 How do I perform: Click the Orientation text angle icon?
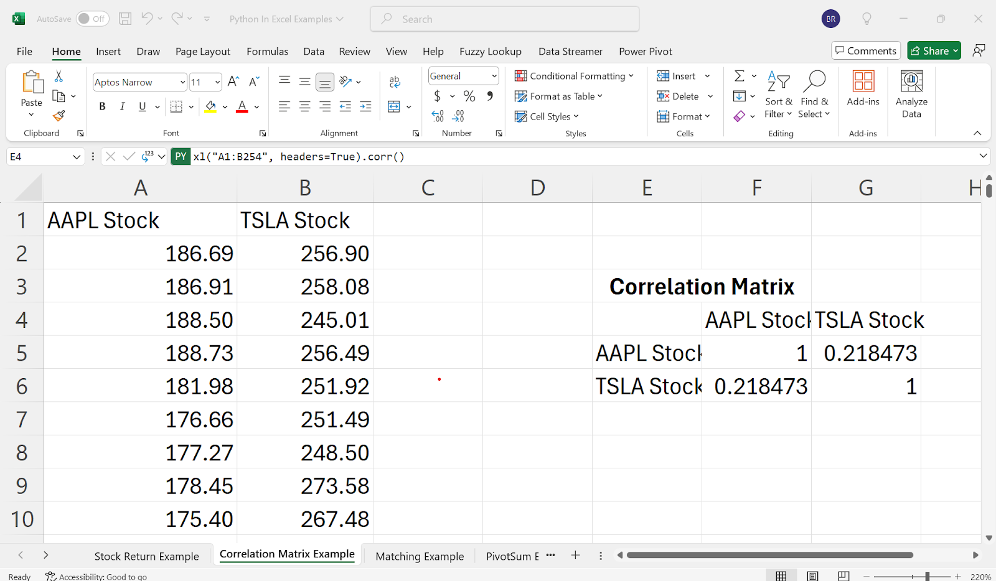346,81
